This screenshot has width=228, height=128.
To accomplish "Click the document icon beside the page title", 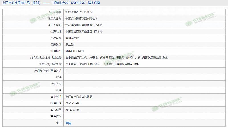I will click(x=3, y=3).
